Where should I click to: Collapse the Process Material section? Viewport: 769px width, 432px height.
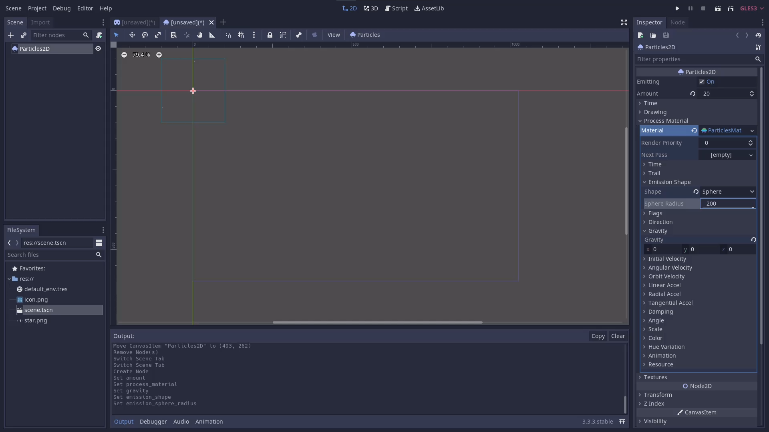666,121
